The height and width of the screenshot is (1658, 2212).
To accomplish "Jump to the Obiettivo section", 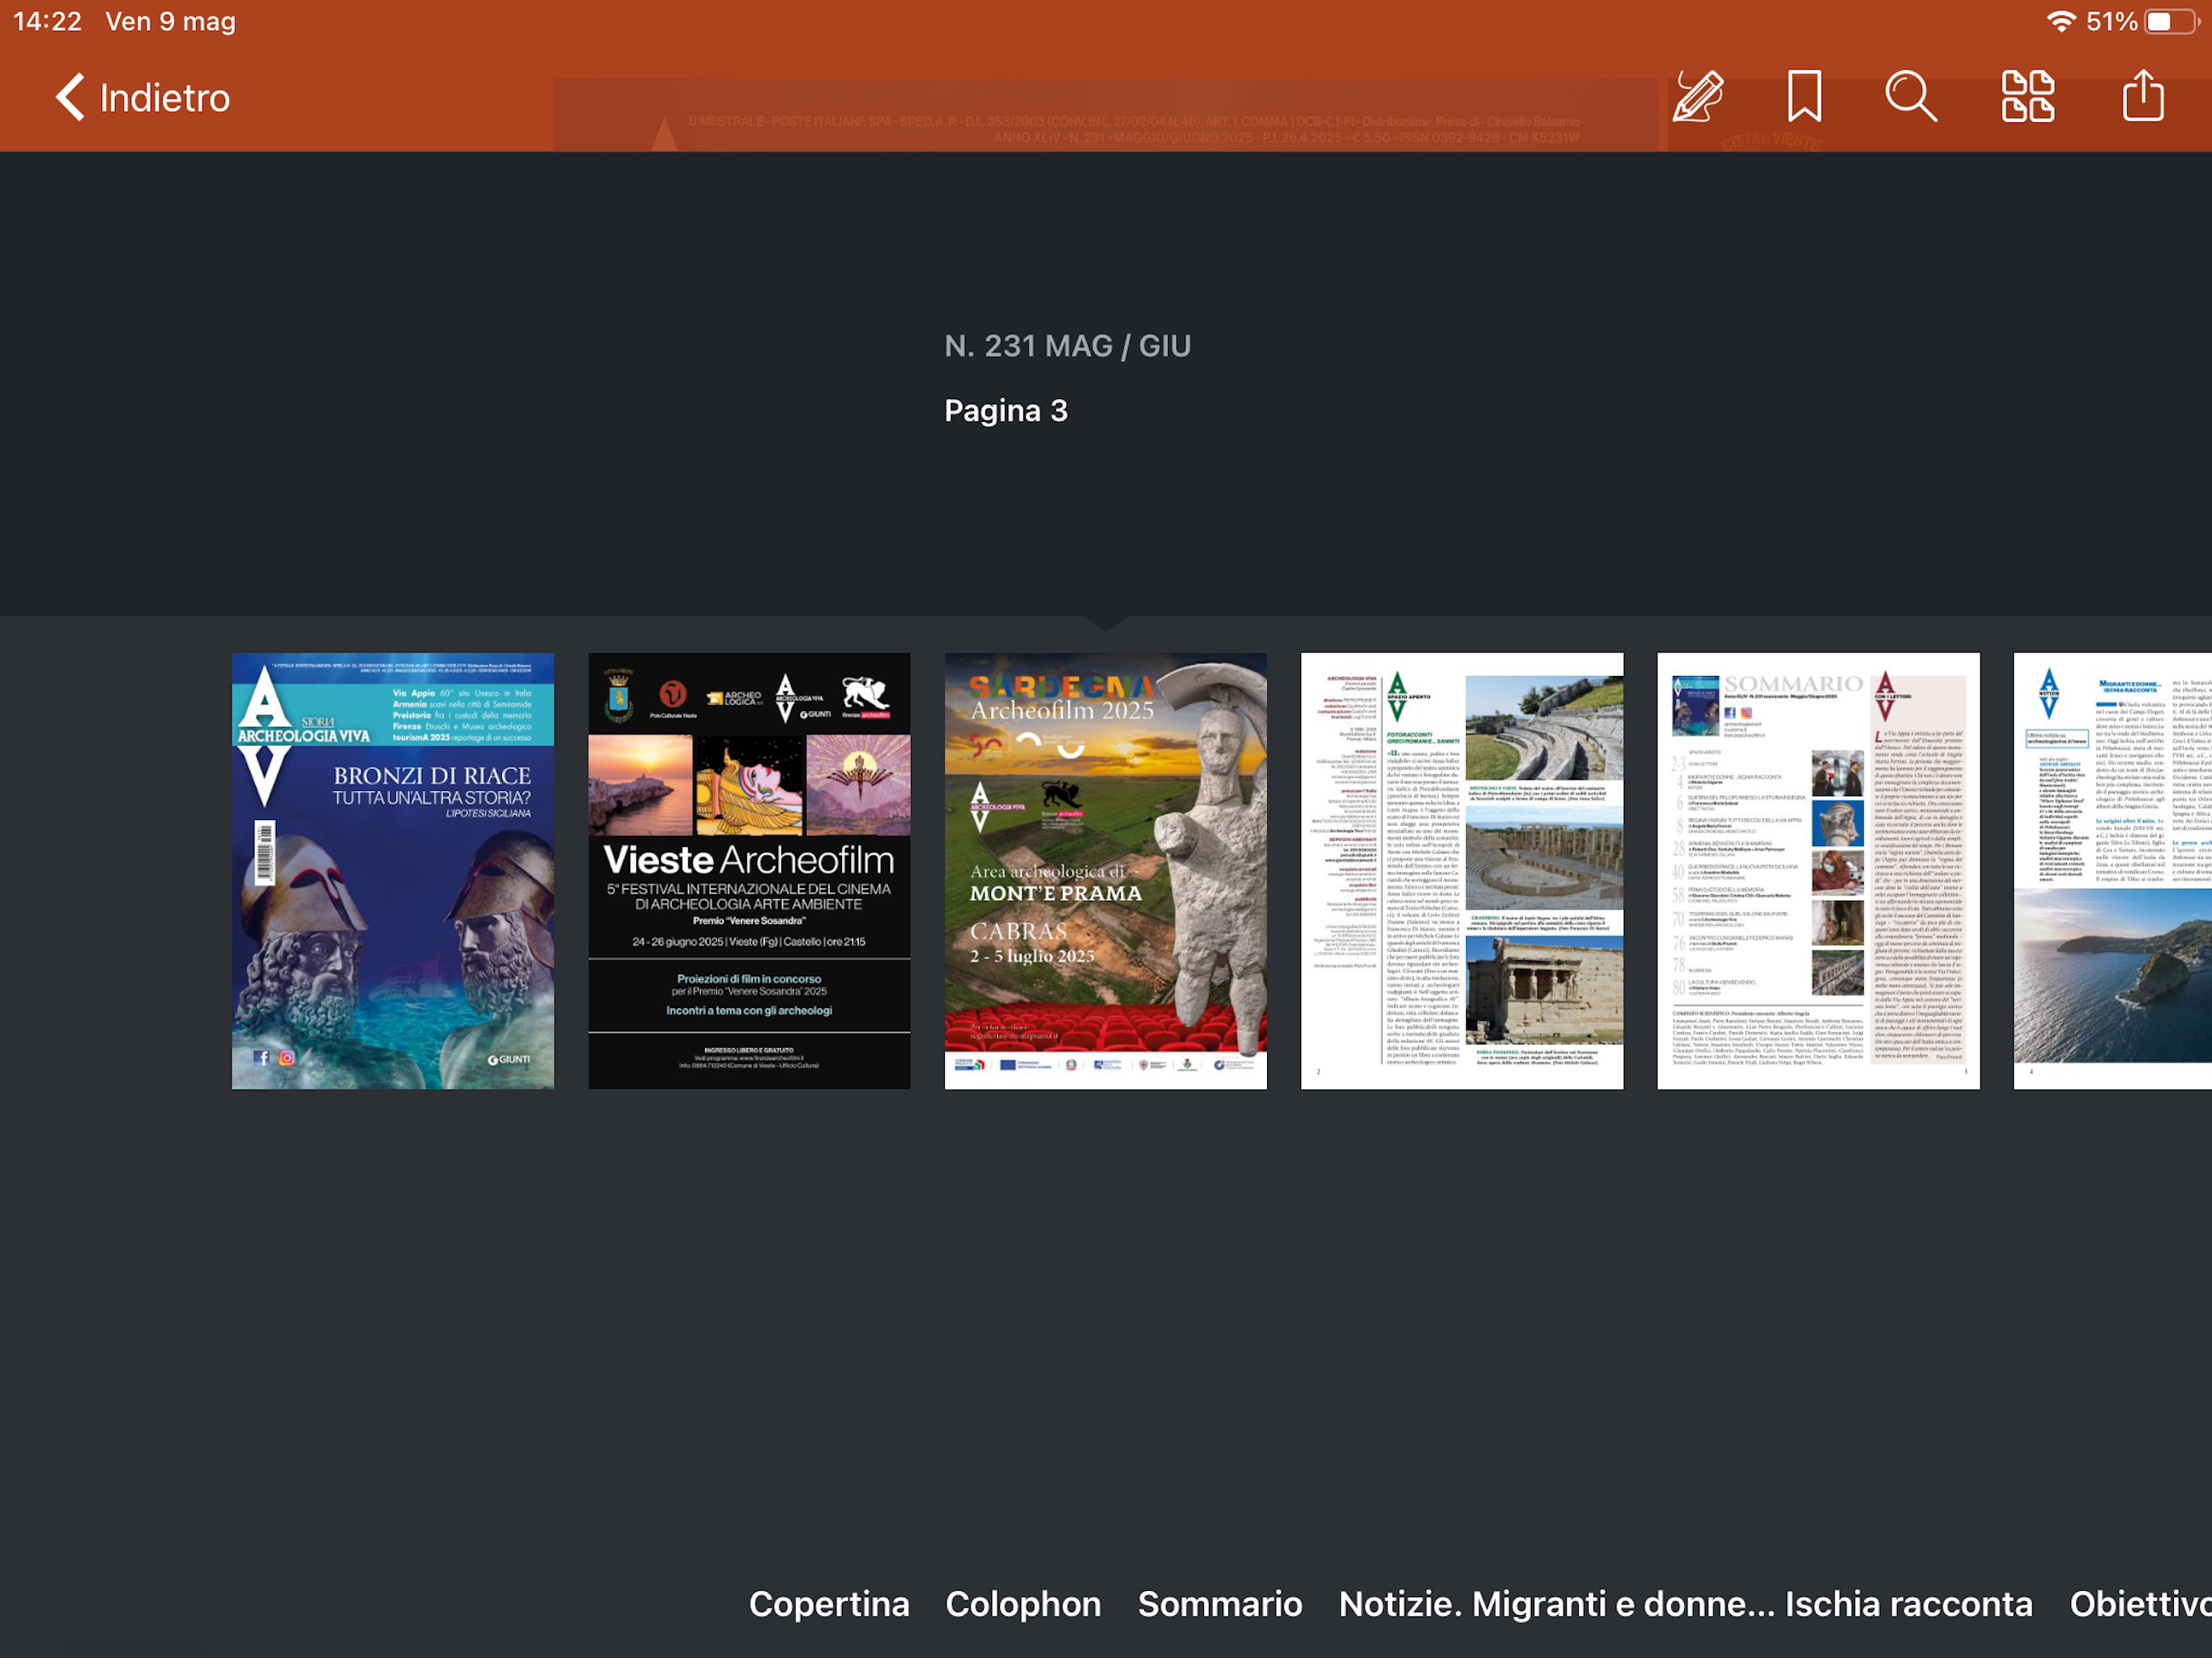I will tap(2140, 1604).
